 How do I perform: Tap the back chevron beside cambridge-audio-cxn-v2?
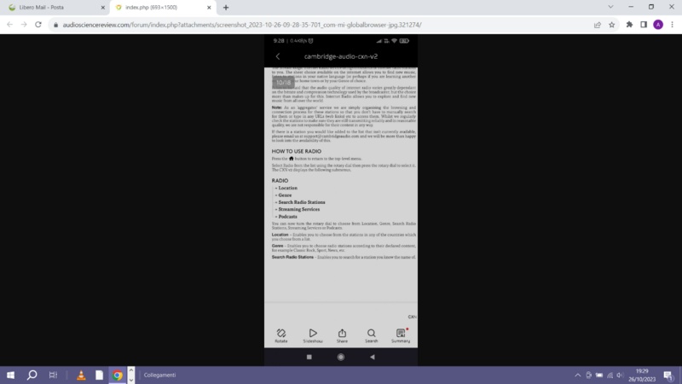[278, 56]
